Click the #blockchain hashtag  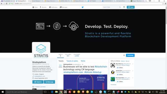coord(101,67)
